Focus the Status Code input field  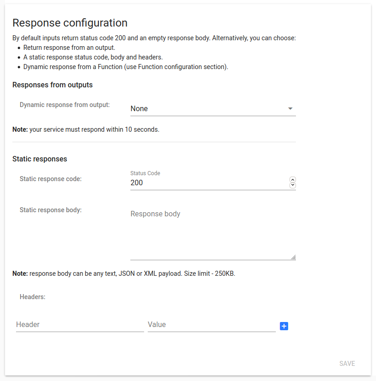(206, 182)
